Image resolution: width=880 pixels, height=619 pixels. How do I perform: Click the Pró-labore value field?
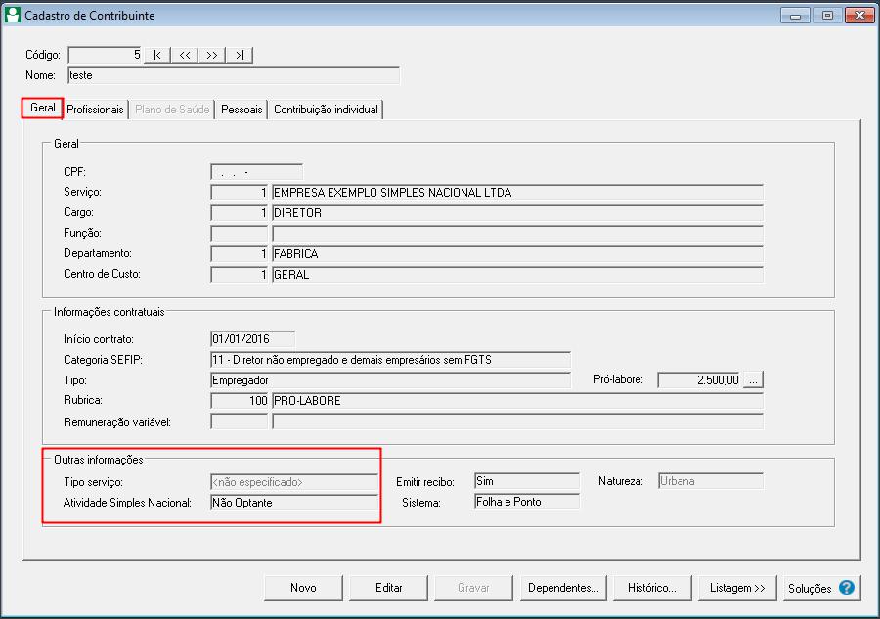699,380
